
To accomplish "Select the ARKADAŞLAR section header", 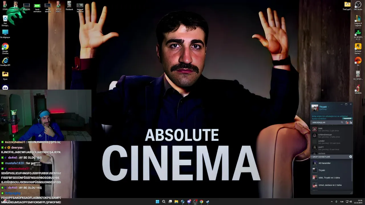I will click(x=319, y=122).
